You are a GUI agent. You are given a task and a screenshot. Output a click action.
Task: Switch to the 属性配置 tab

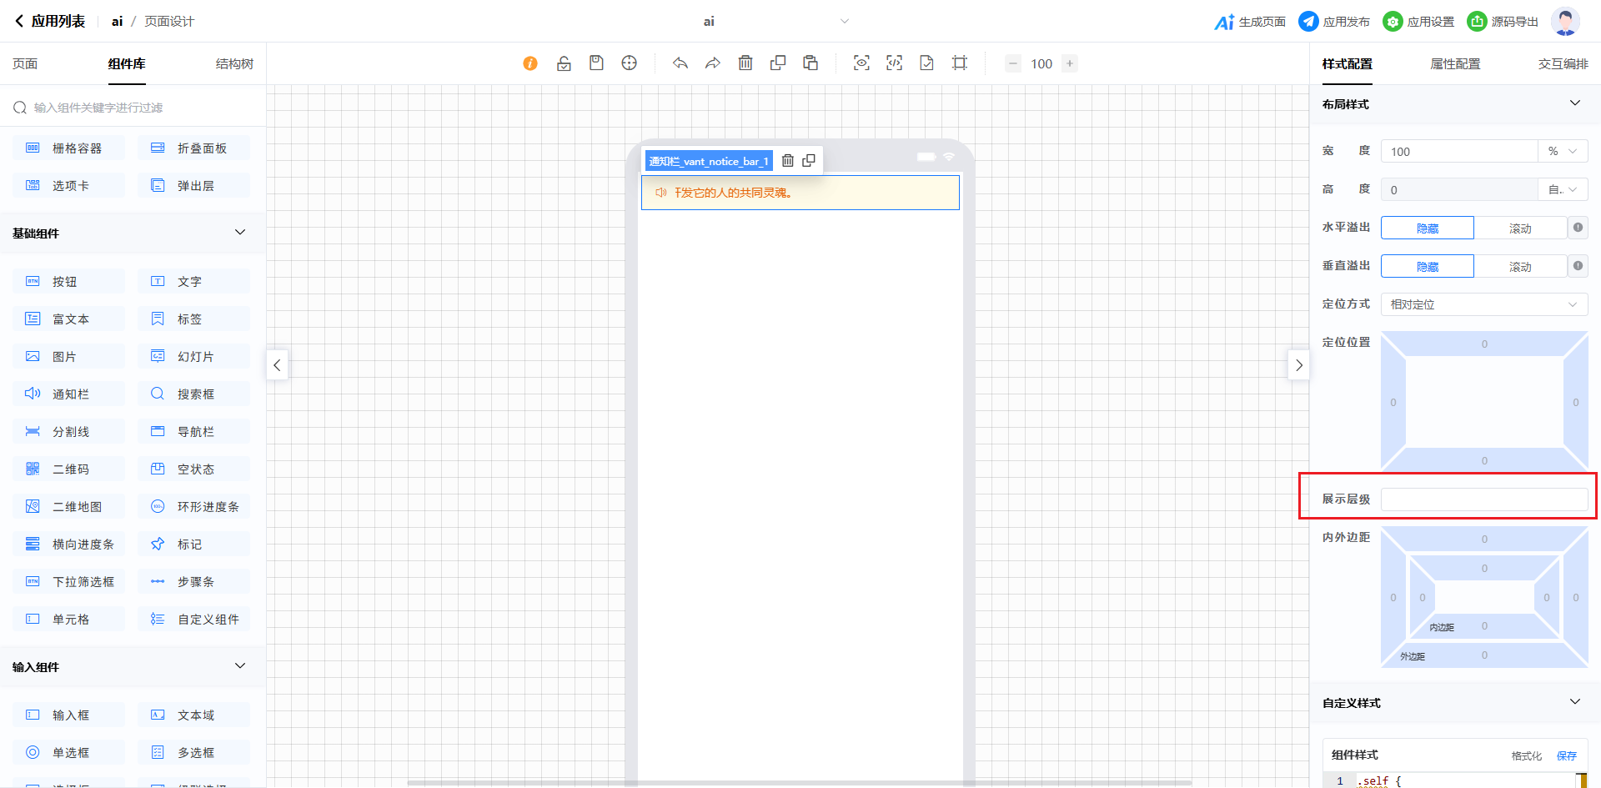pyautogui.click(x=1455, y=64)
